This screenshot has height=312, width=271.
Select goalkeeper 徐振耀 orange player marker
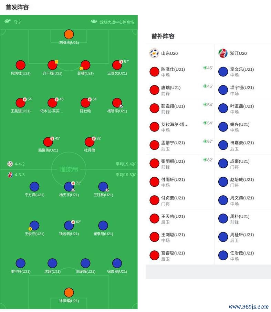69,292
